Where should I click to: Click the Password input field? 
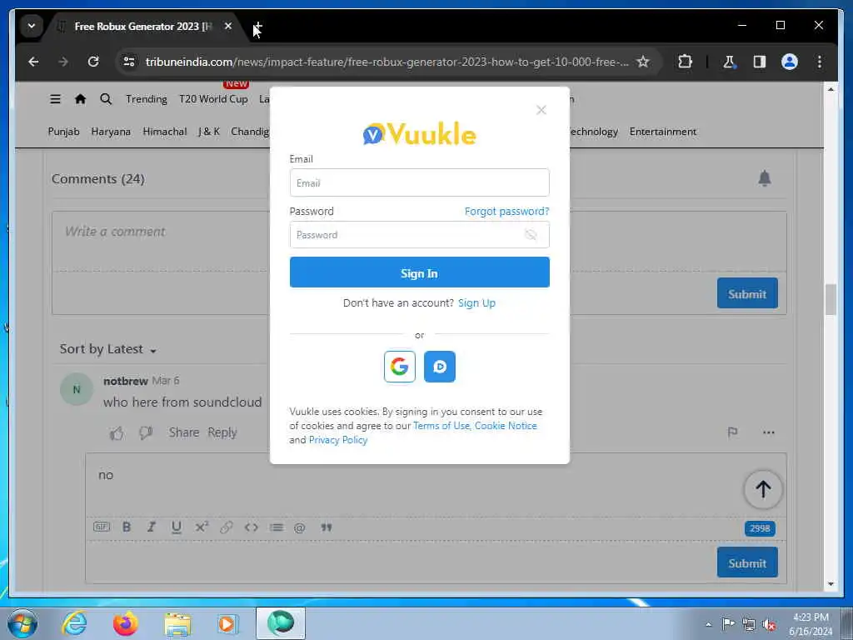pos(420,234)
